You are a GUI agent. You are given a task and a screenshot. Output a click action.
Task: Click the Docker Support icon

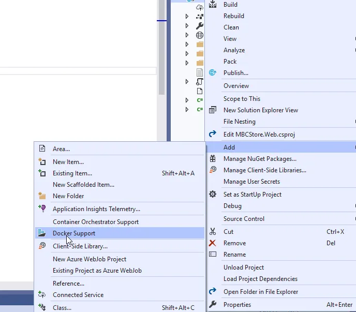(42, 233)
